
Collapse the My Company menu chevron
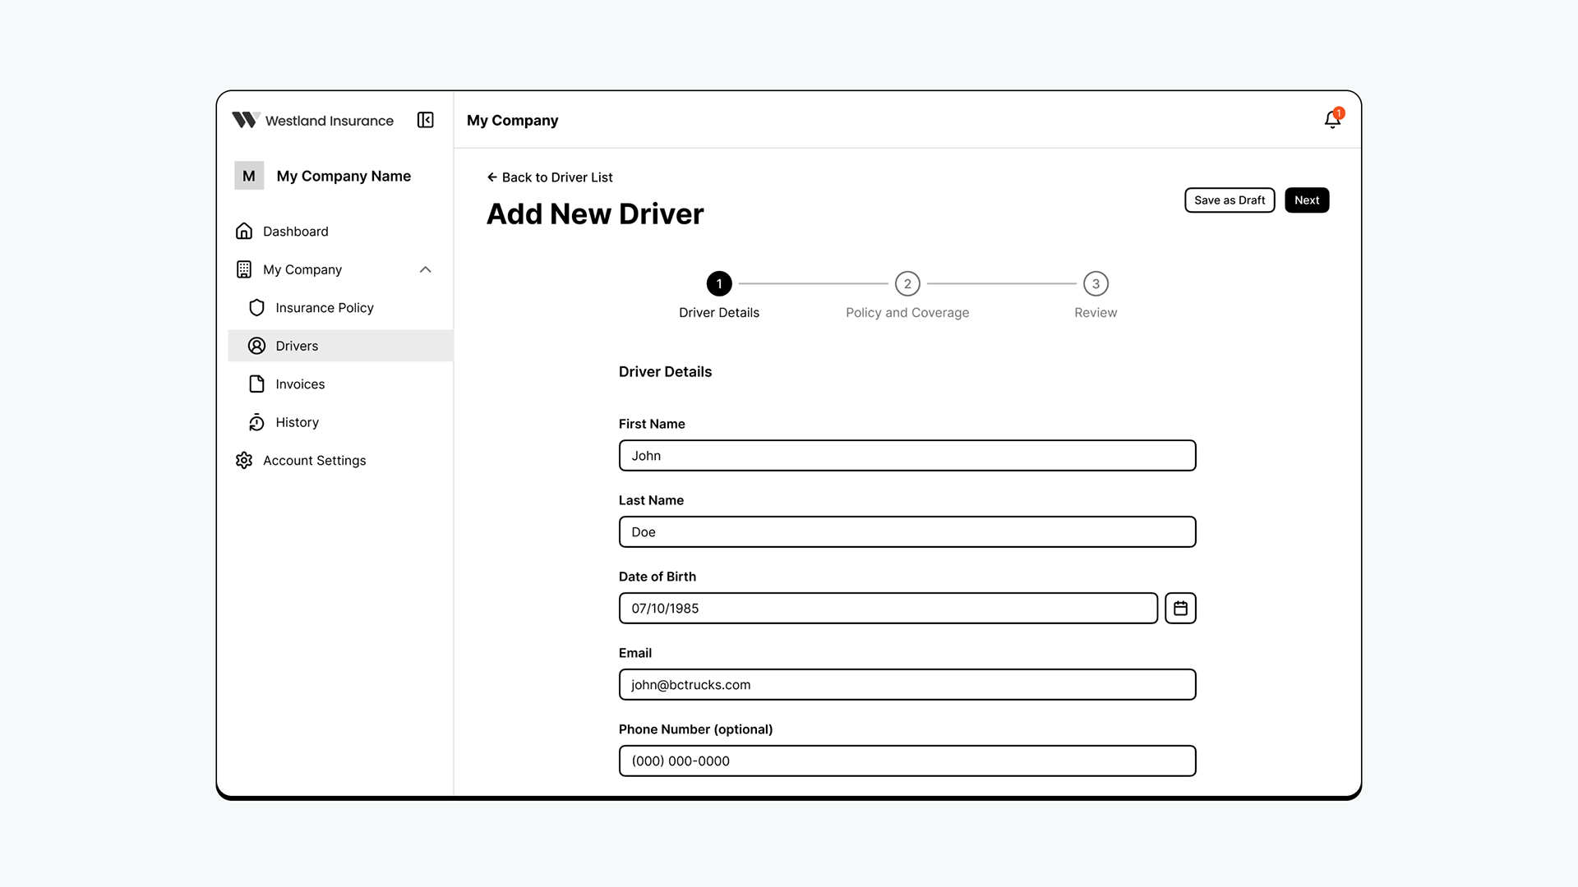(x=425, y=269)
